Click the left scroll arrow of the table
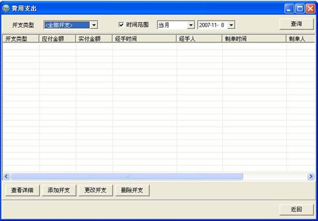318x221 pixels. click(6, 176)
